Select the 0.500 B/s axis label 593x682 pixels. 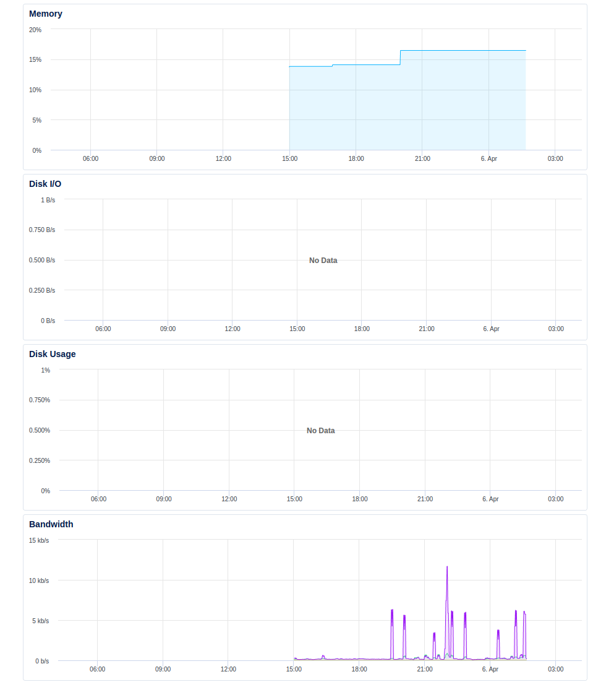pos(42,260)
